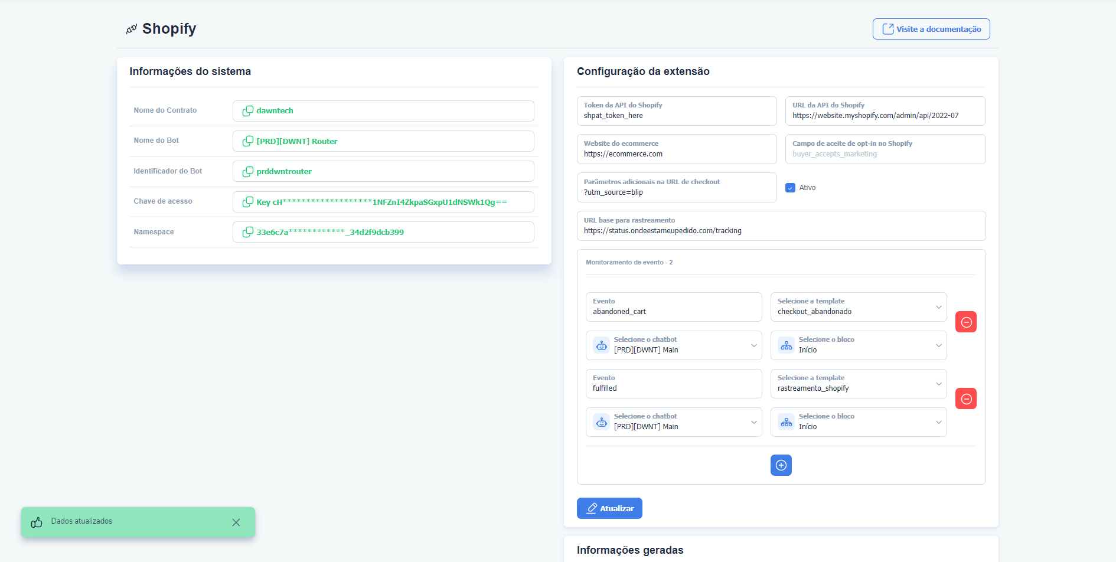This screenshot has width=1116, height=562.
Task: Add a new event monitoring row
Action: [781, 465]
